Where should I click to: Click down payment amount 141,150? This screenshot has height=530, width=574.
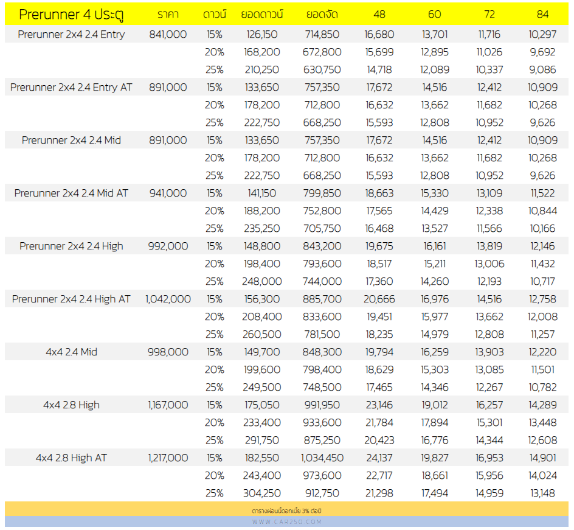point(261,193)
